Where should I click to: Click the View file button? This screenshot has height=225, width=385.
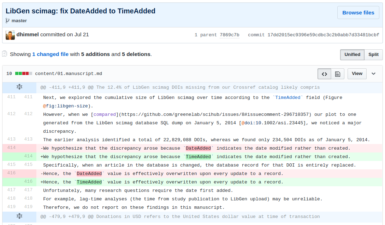(x=357, y=74)
